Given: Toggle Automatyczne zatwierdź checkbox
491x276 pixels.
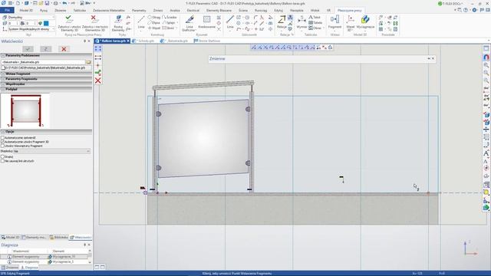Looking at the screenshot, I should [3, 138].
